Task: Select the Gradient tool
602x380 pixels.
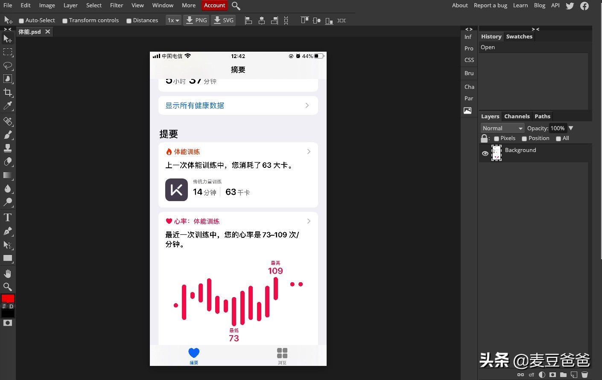Action: click(x=8, y=175)
